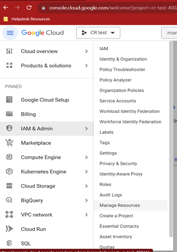Click the Cloud Run arrows icon
This screenshot has height=252, width=177.
pyautogui.click(x=9, y=229)
